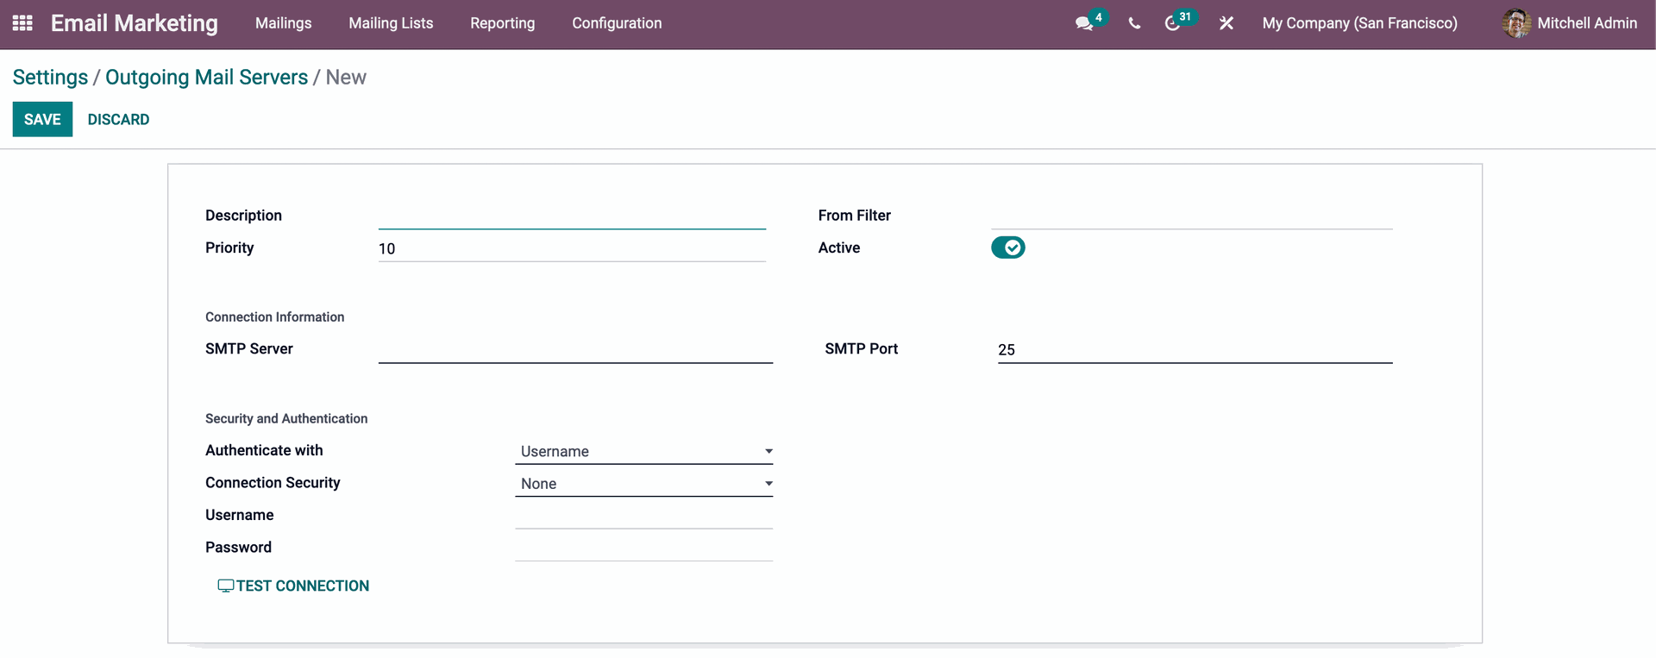Click the Priority label

229,248
